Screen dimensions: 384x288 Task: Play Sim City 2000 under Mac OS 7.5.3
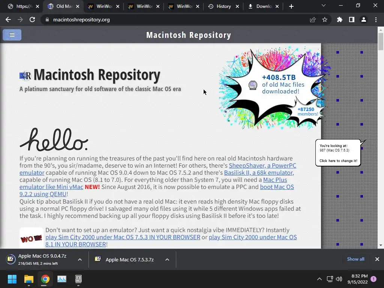pos(123,237)
